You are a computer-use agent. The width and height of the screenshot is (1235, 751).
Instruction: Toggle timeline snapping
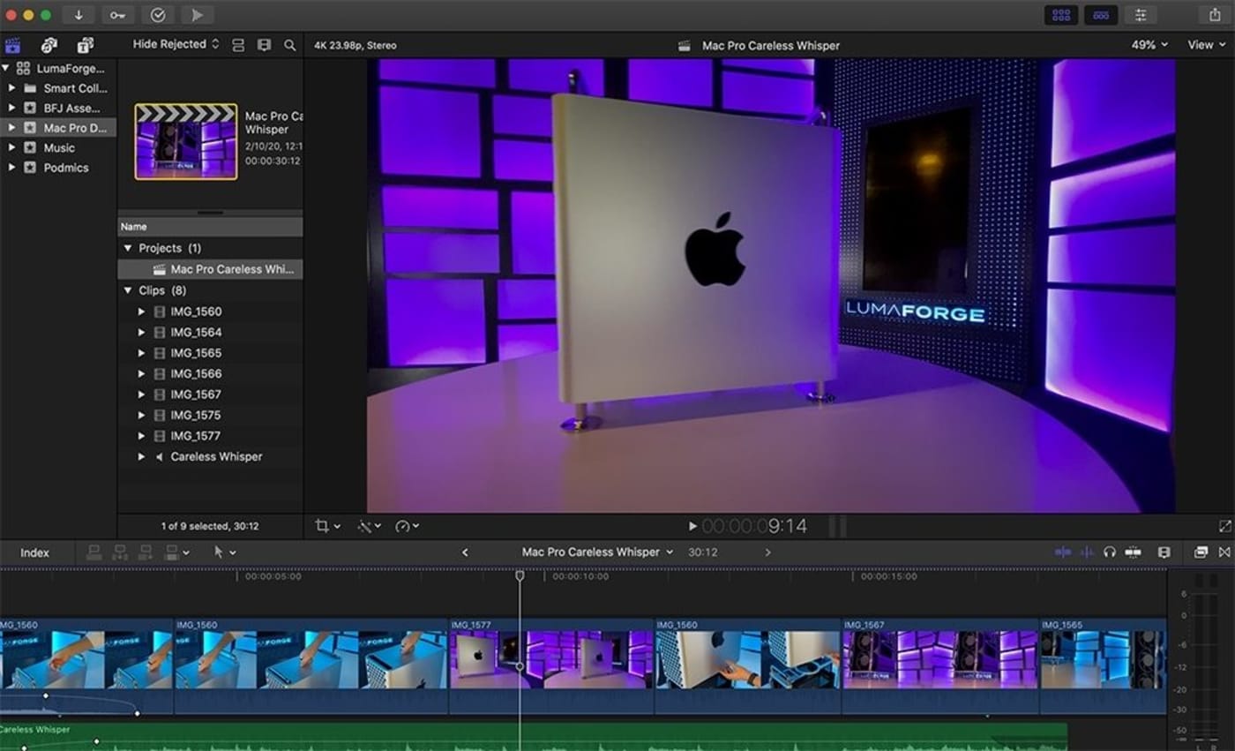[x=1134, y=552]
